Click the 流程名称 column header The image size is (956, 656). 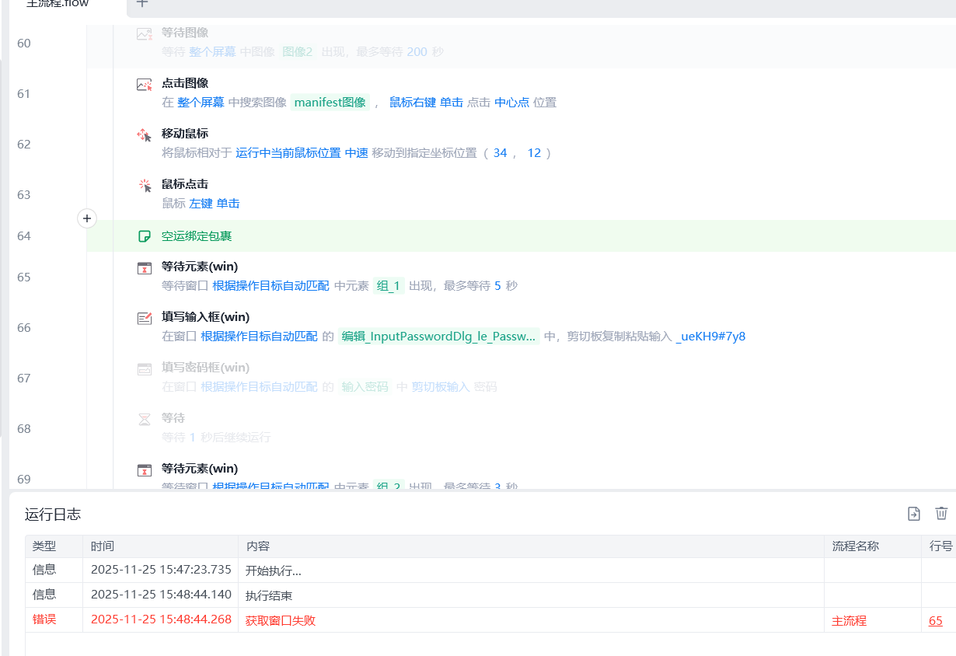click(873, 546)
